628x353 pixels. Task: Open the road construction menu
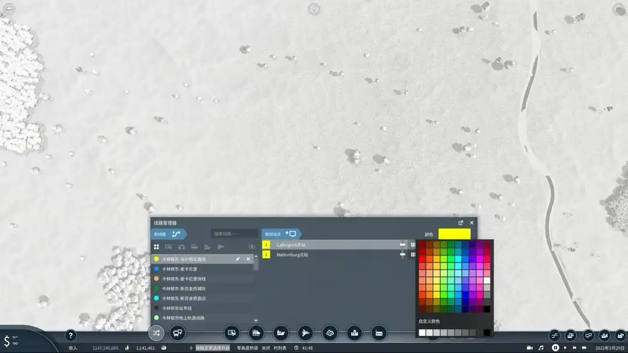point(232,333)
